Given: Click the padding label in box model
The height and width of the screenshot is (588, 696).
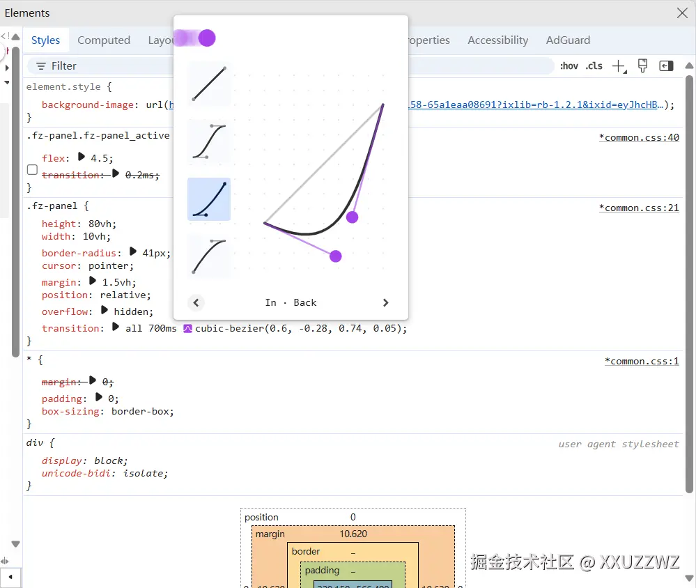Looking at the screenshot, I should 323,571.
